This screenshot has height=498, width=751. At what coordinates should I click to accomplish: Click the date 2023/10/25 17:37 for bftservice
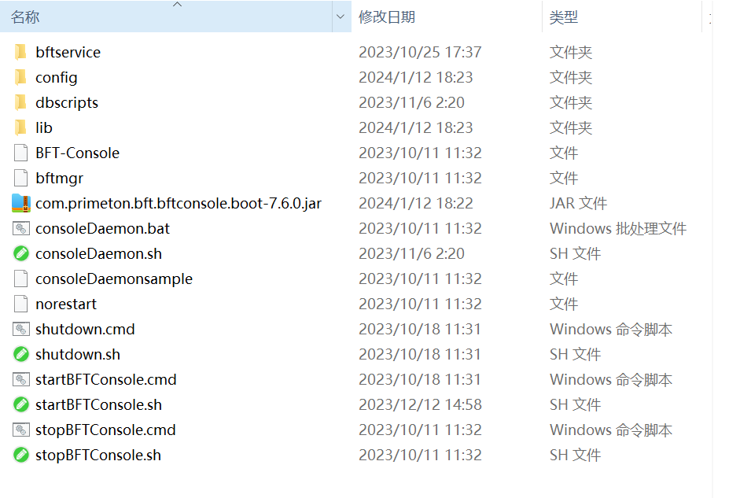[420, 52]
